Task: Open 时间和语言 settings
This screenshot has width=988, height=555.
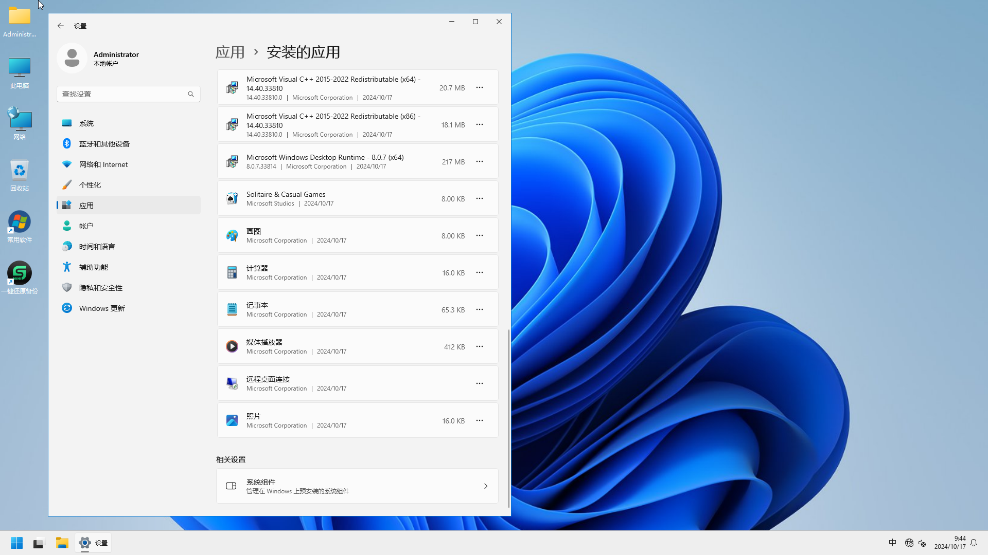Action: pyautogui.click(x=129, y=247)
